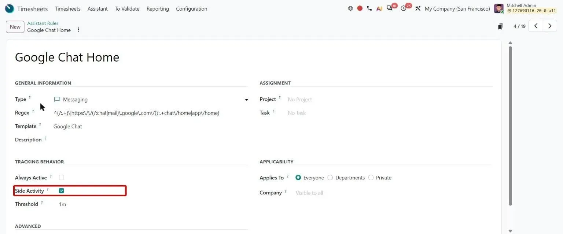Click the Timesheets app title
563x234 pixels.
pyautogui.click(x=33, y=8)
